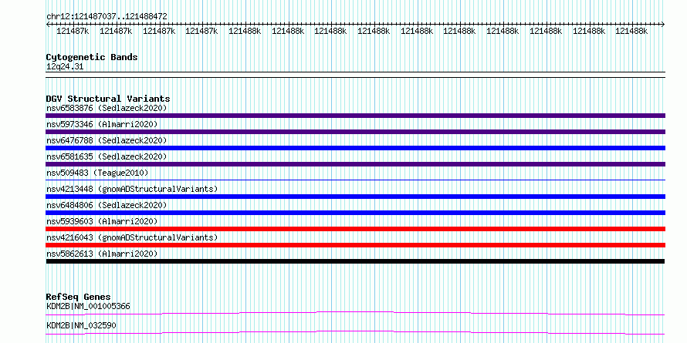Click the nsv6583876 (Sedlazeck2020) variant label
The height and width of the screenshot is (343, 687).
click(x=107, y=108)
